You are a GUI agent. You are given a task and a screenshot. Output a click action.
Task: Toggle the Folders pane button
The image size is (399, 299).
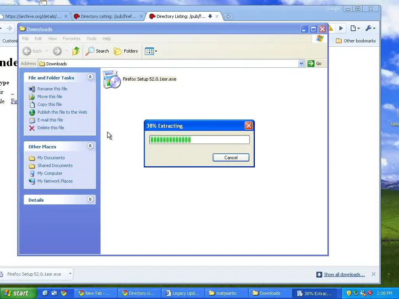click(x=126, y=51)
